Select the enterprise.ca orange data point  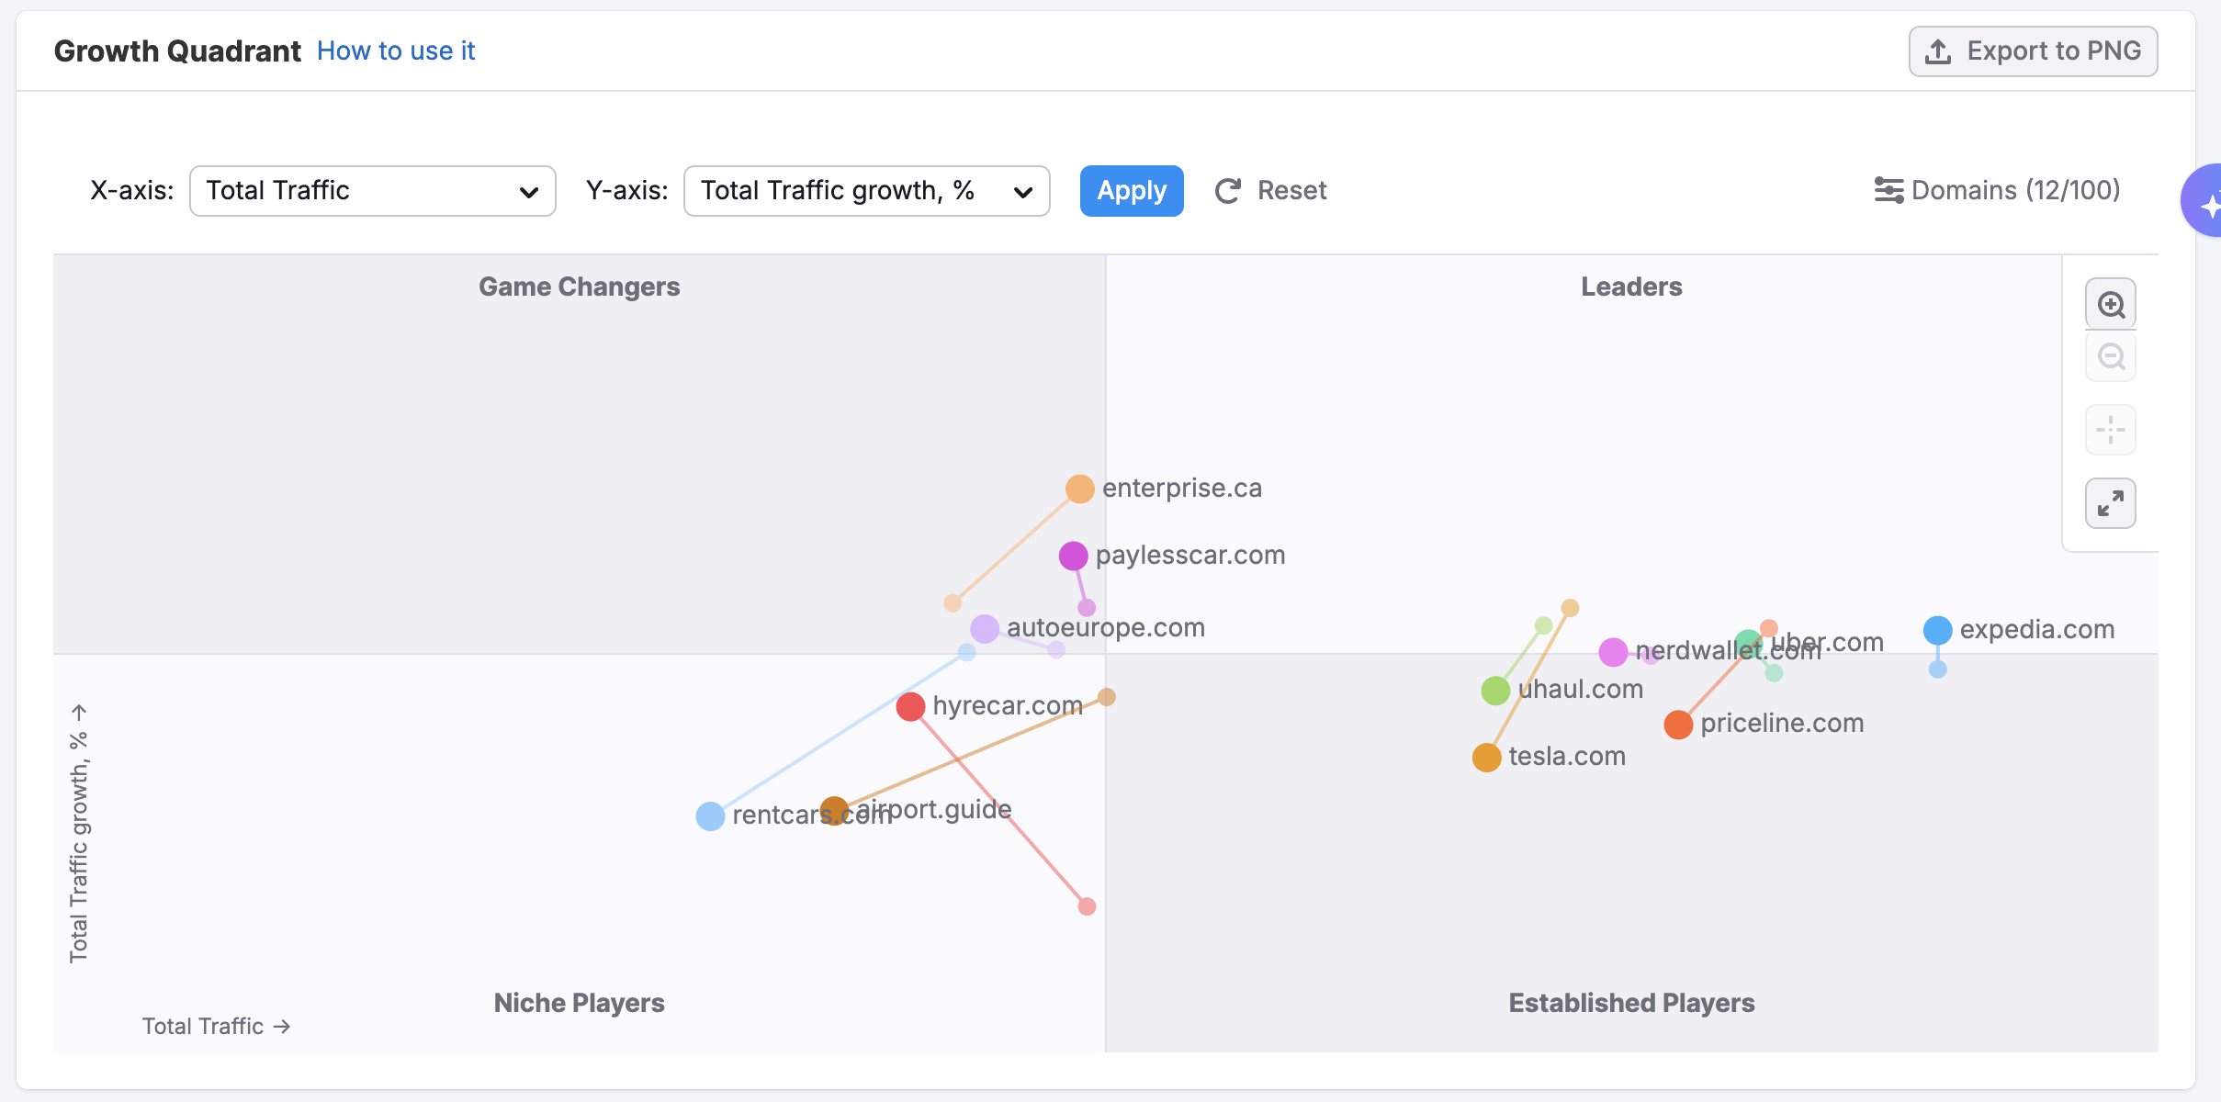click(x=1079, y=489)
